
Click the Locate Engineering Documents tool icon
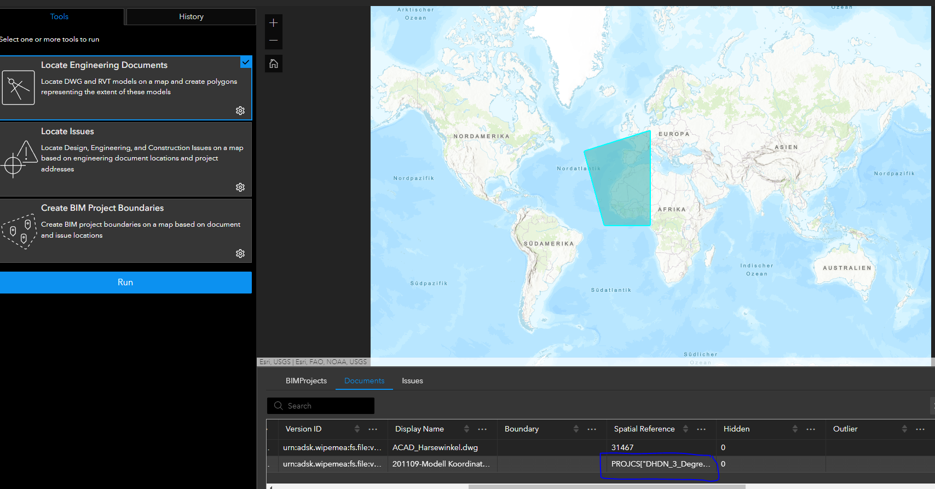pos(18,87)
